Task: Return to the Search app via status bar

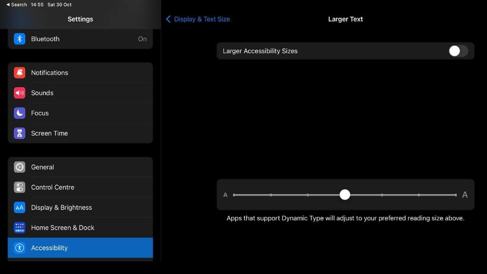Action: click(x=17, y=5)
